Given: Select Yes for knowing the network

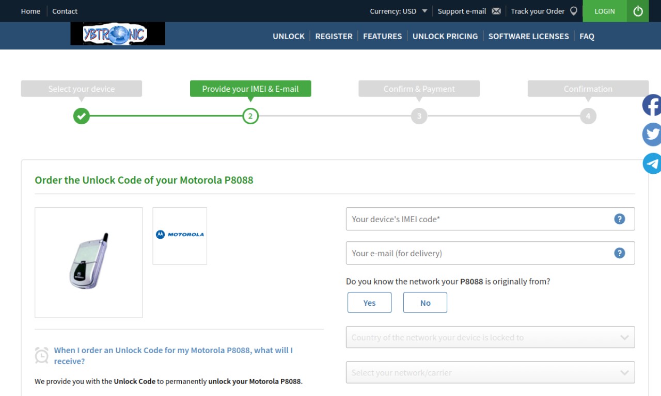Looking at the screenshot, I should pos(369,303).
